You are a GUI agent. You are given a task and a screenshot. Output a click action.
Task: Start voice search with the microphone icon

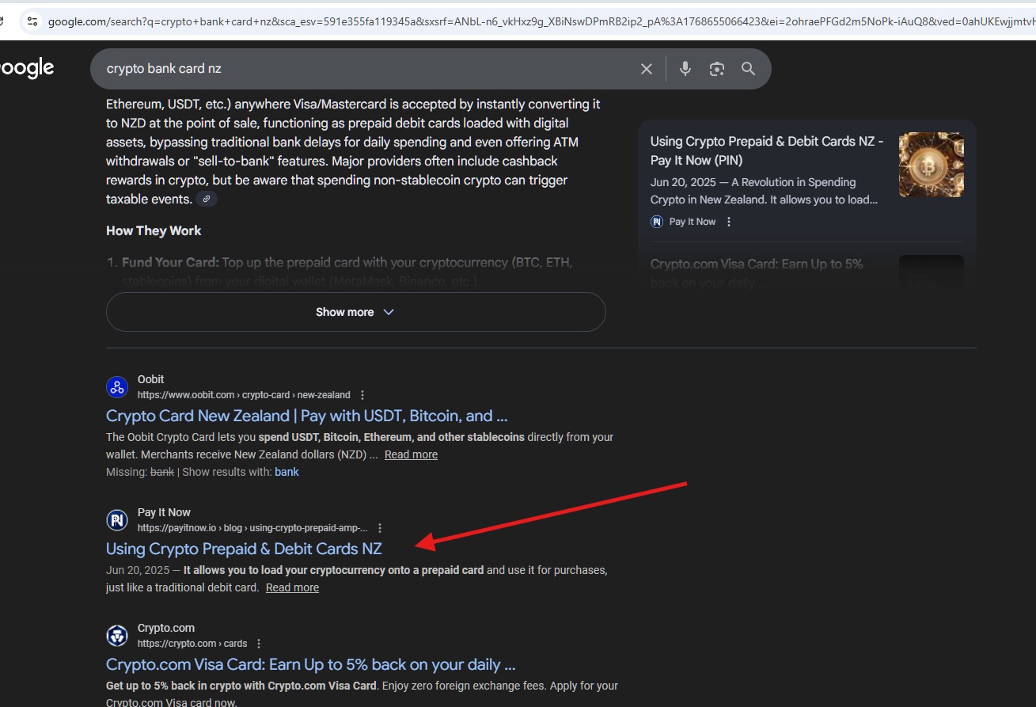685,69
